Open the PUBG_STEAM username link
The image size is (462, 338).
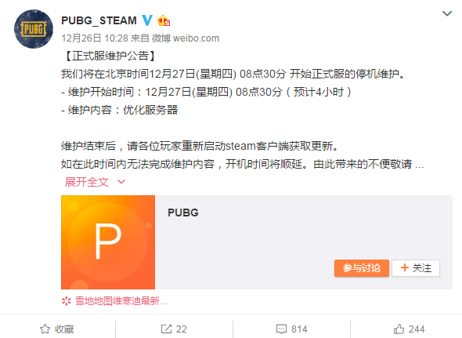point(99,20)
